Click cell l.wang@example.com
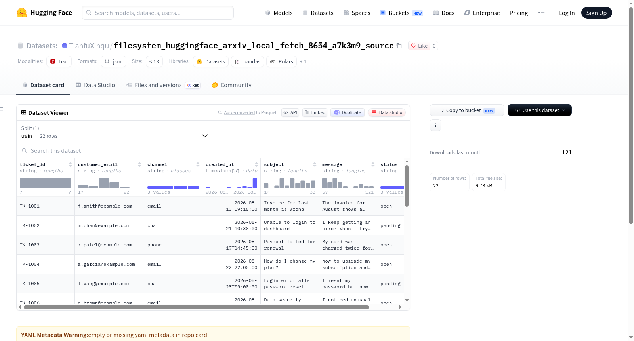634x341 pixels. click(x=109, y=284)
